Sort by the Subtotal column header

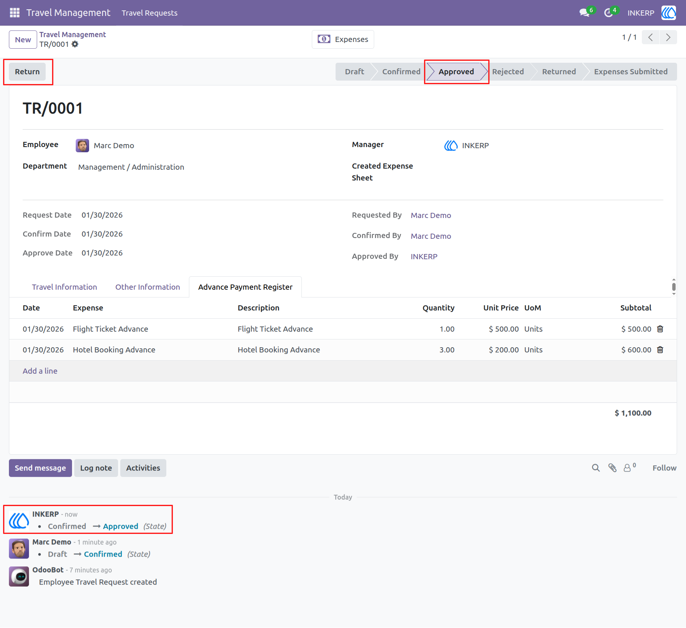(636, 308)
